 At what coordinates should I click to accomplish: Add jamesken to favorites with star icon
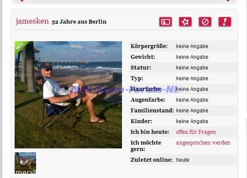[x=185, y=22]
